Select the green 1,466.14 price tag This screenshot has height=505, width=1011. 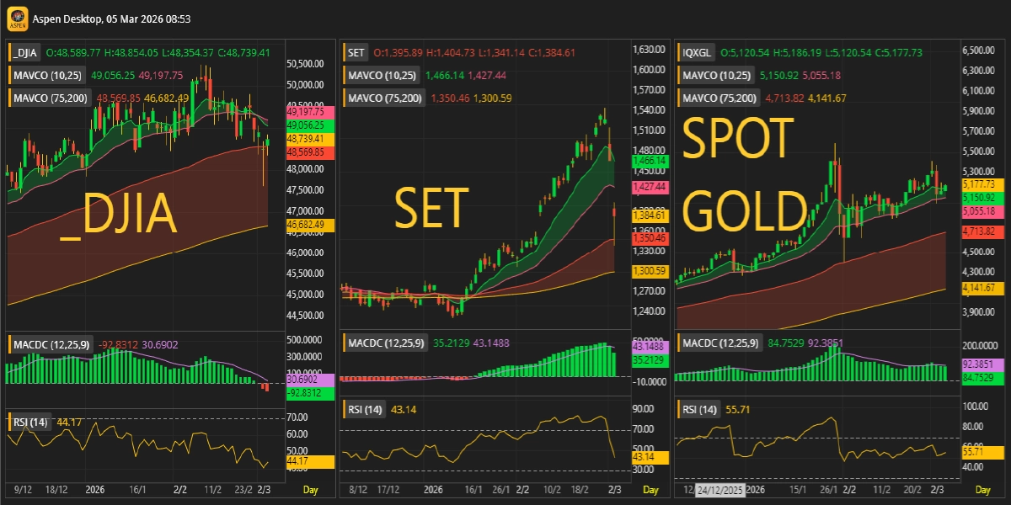[649, 159]
